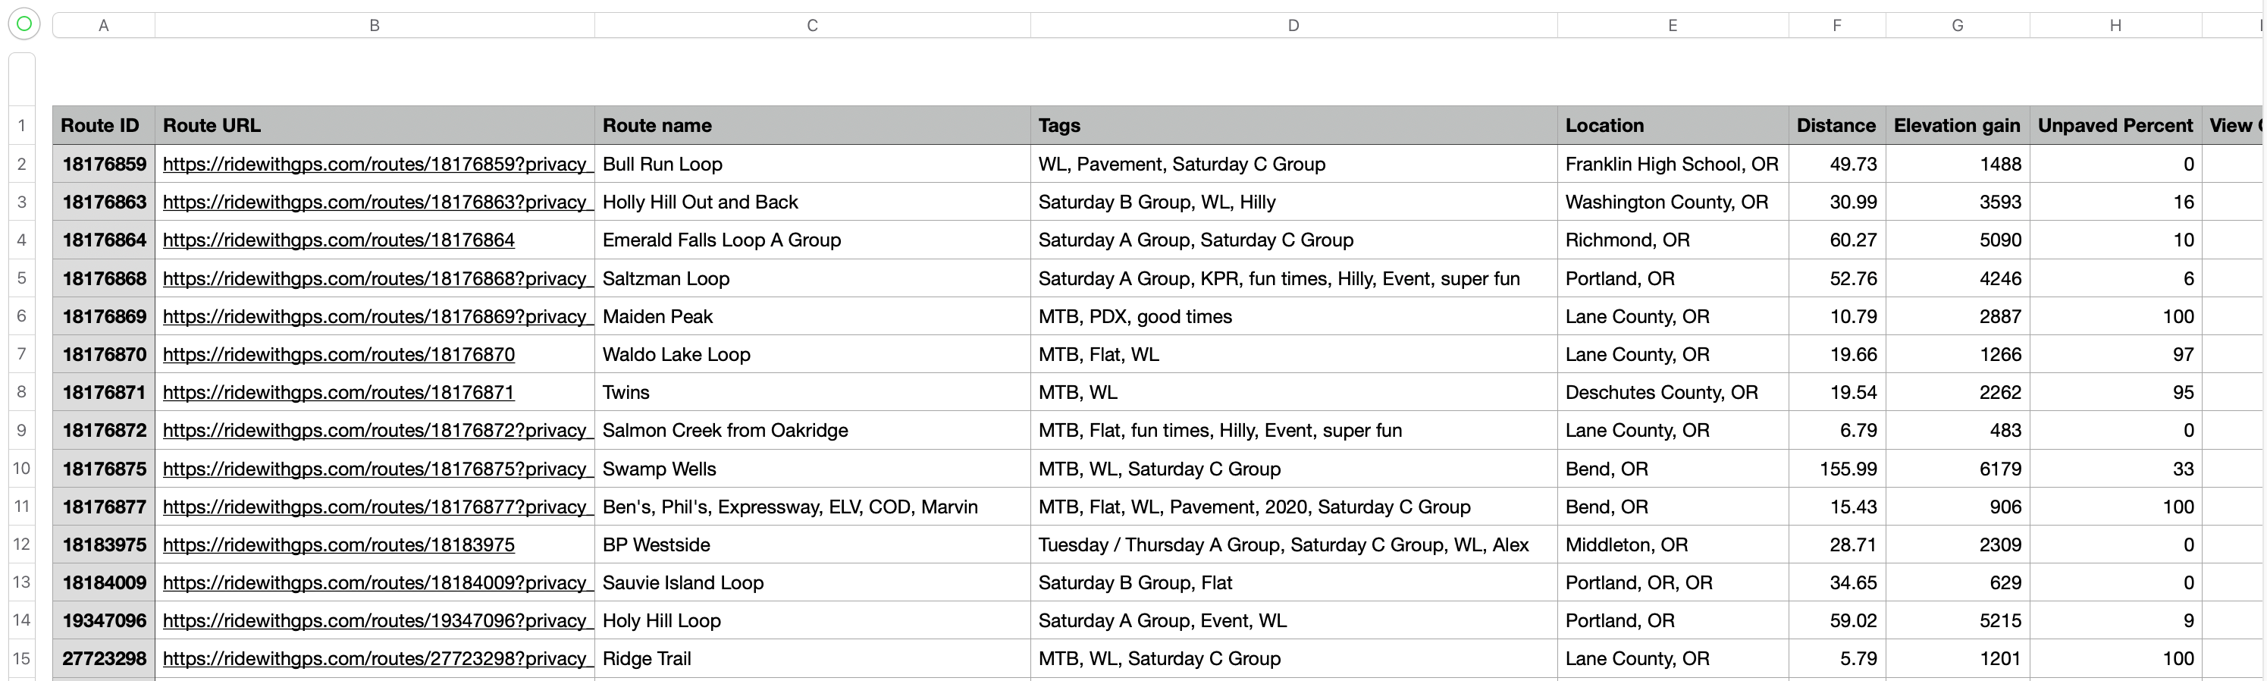This screenshot has width=2267, height=681.
Task: Select column D header
Action: click(x=1293, y=26)
